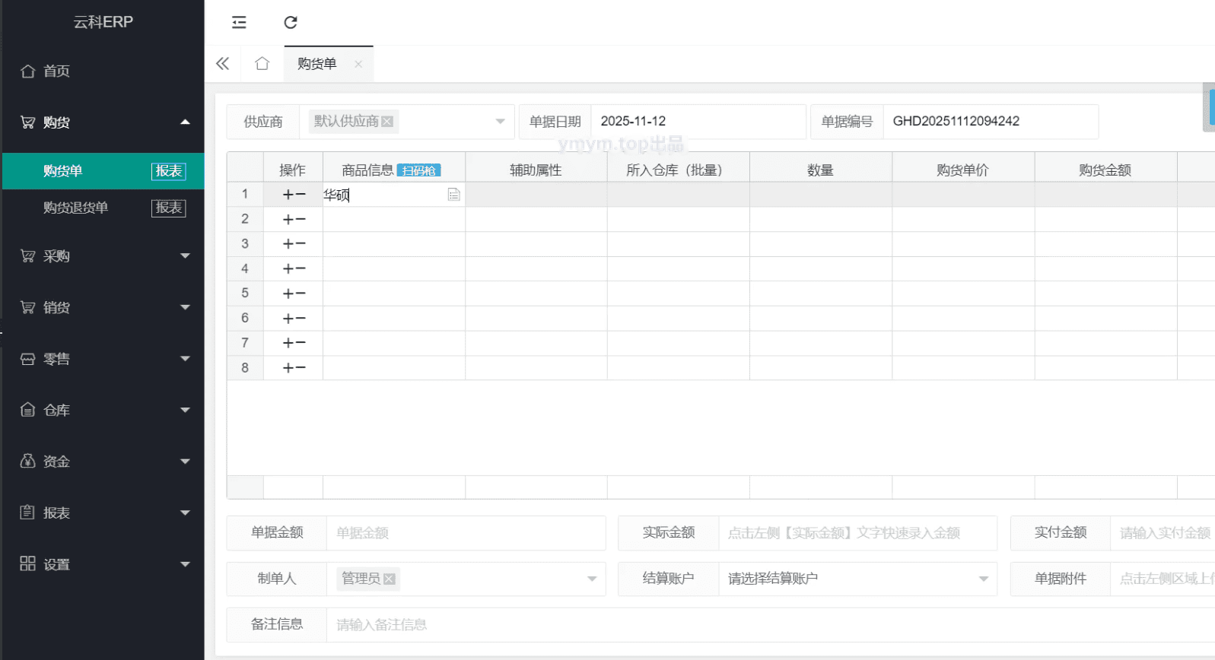Delete row 8 using minus icon
Image resolution: width=1215 pixels, height=660 pixels.
coord(300,368)
